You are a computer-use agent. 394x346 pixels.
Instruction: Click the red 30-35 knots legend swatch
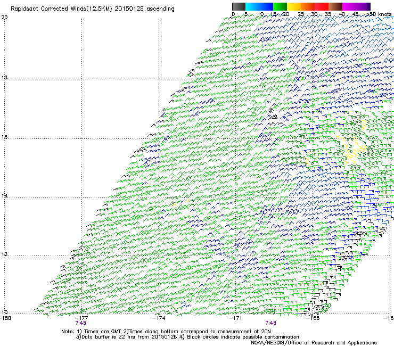point(322,6)
